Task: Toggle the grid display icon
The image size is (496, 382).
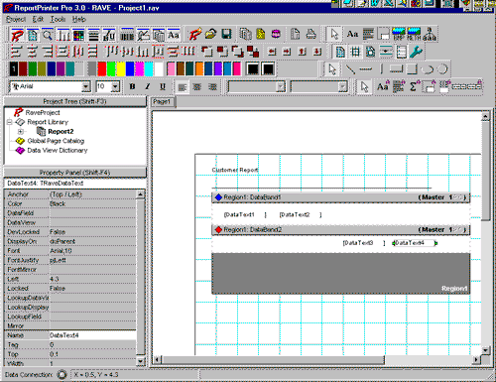Action: coord(355,52)
